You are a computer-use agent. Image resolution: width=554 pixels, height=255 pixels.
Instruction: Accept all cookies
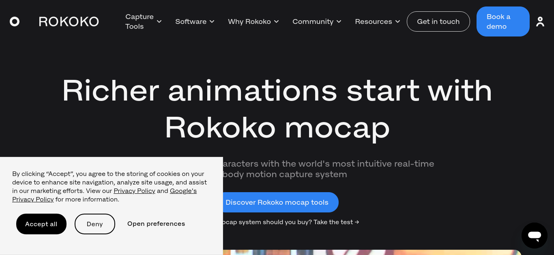[41, 224]
